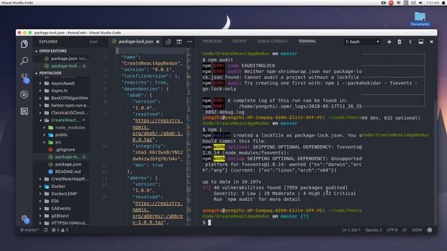The height and width of the screenshot is (251, 447).
Task: Maximize the terminal panel size
Action: (x=420, y=42)
